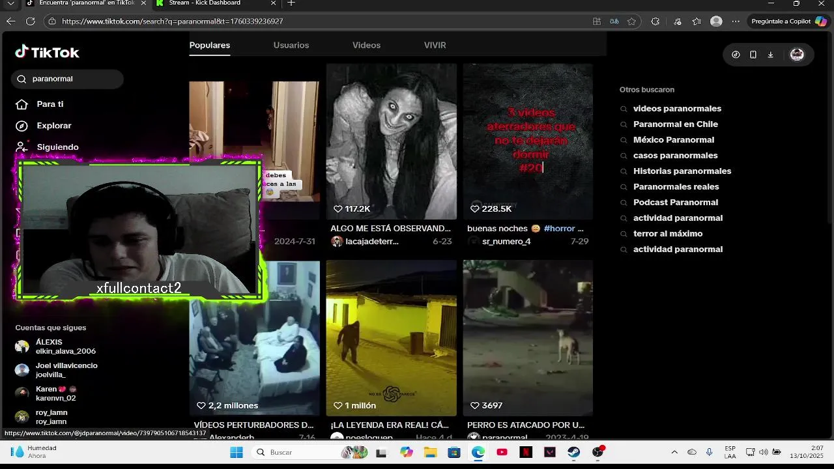Like the 228.5K video with heart icon
Screen dimensions: 834x469
point(474,209)
